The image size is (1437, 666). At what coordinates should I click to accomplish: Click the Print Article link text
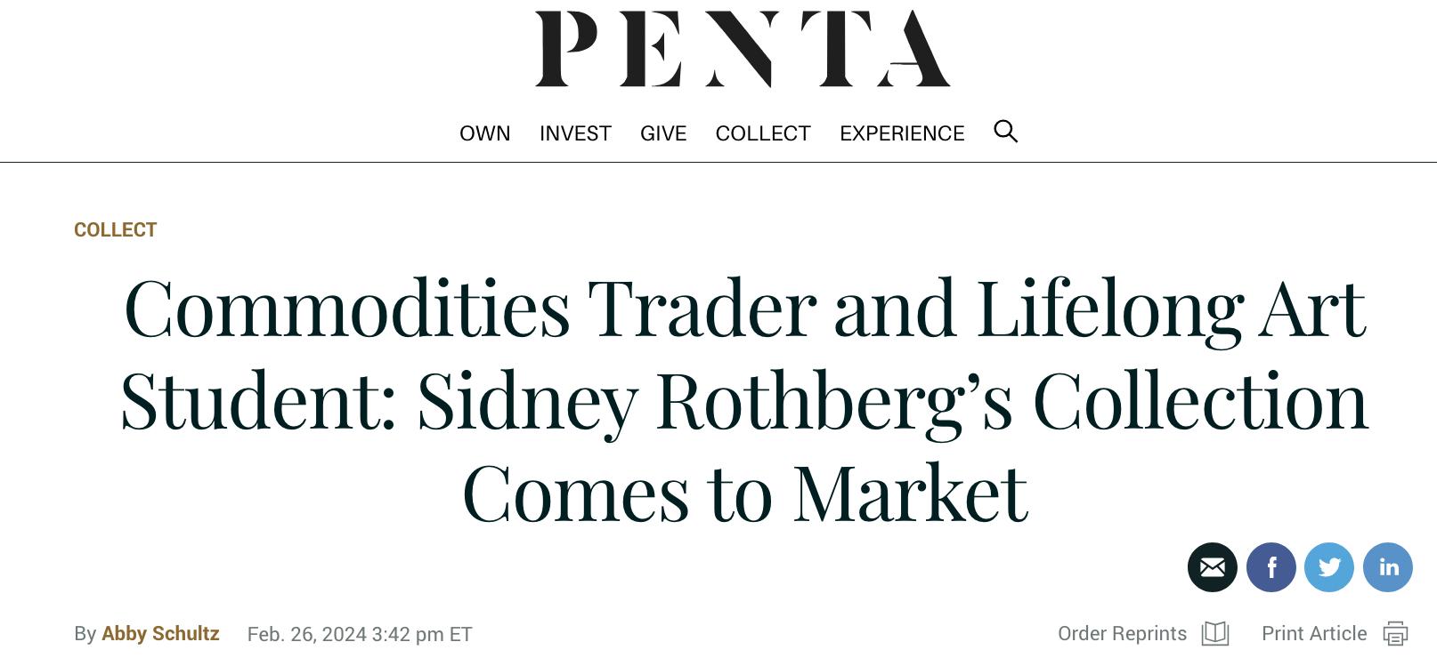tap(1314, 633)
